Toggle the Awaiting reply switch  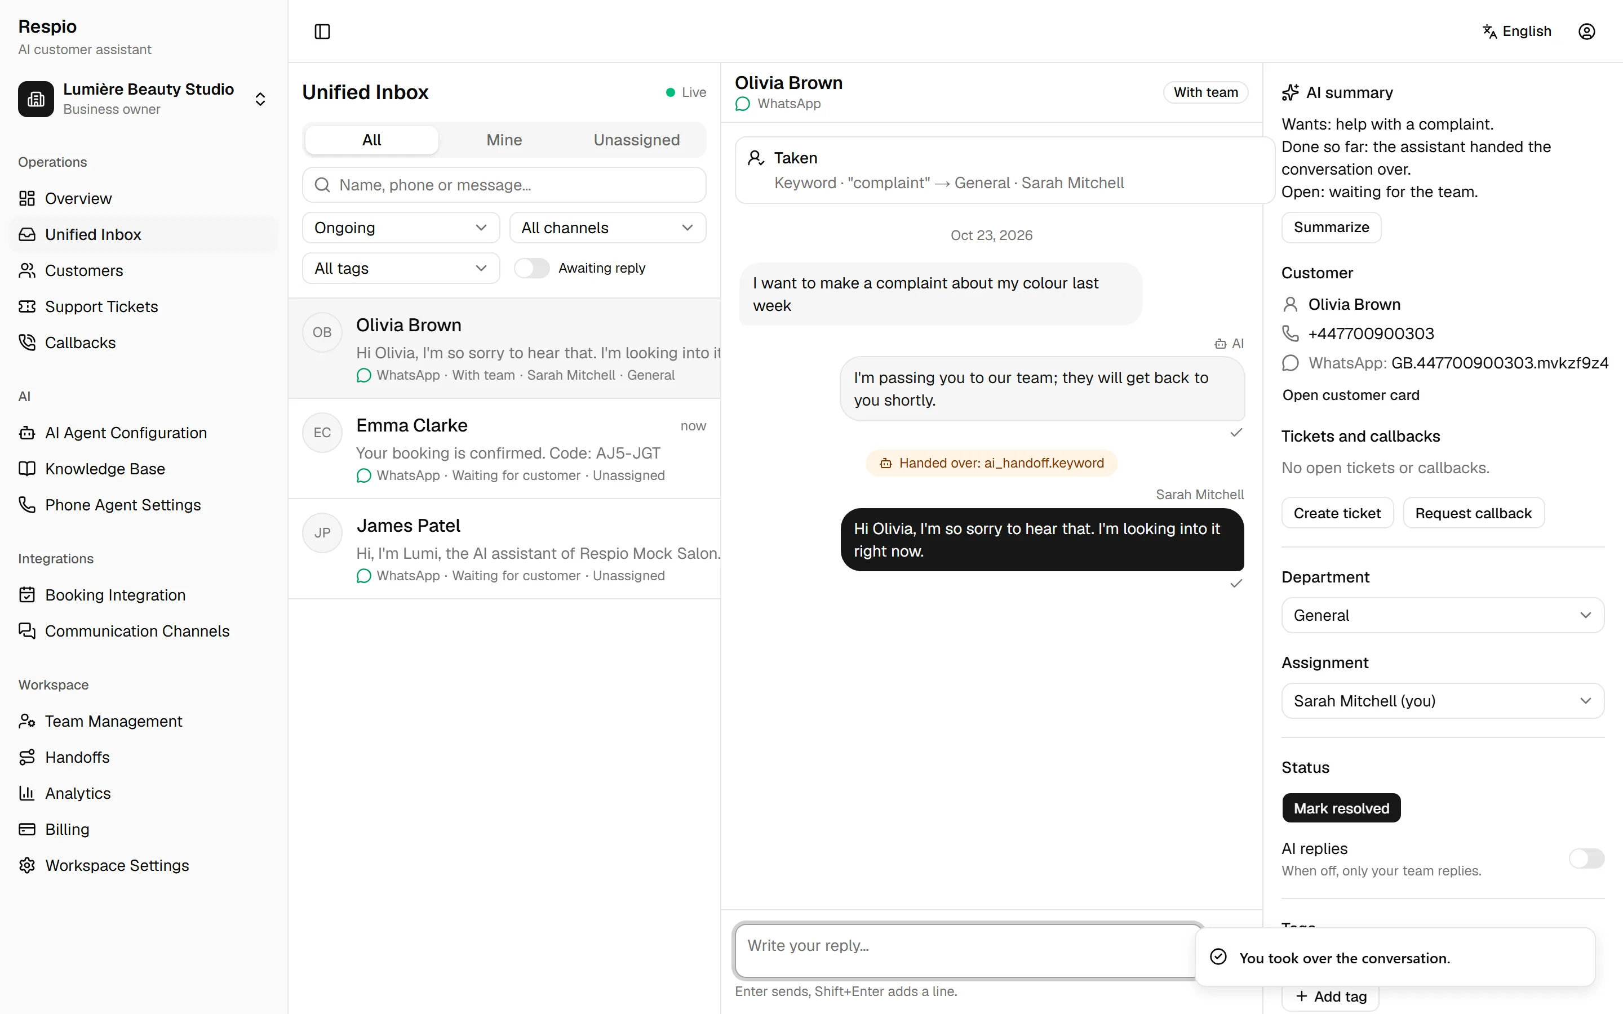531,268
